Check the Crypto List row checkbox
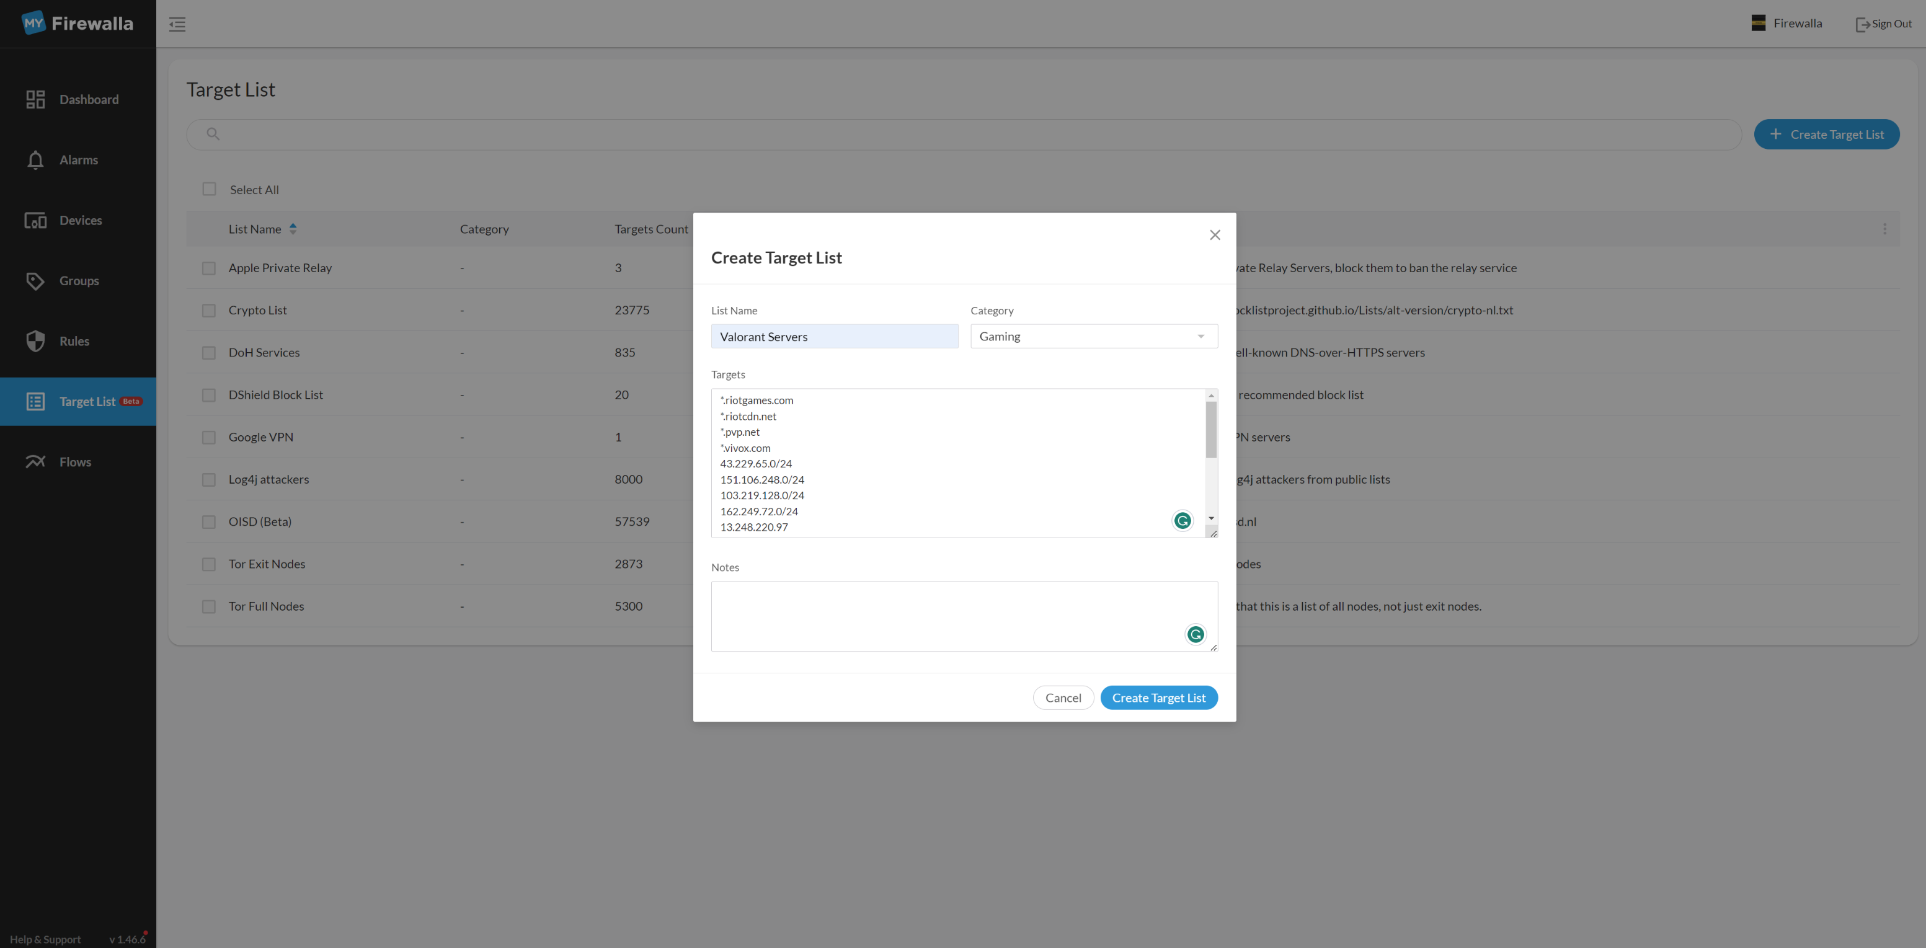This screenshot has height=948, width=1926. [x=208, y=310]
